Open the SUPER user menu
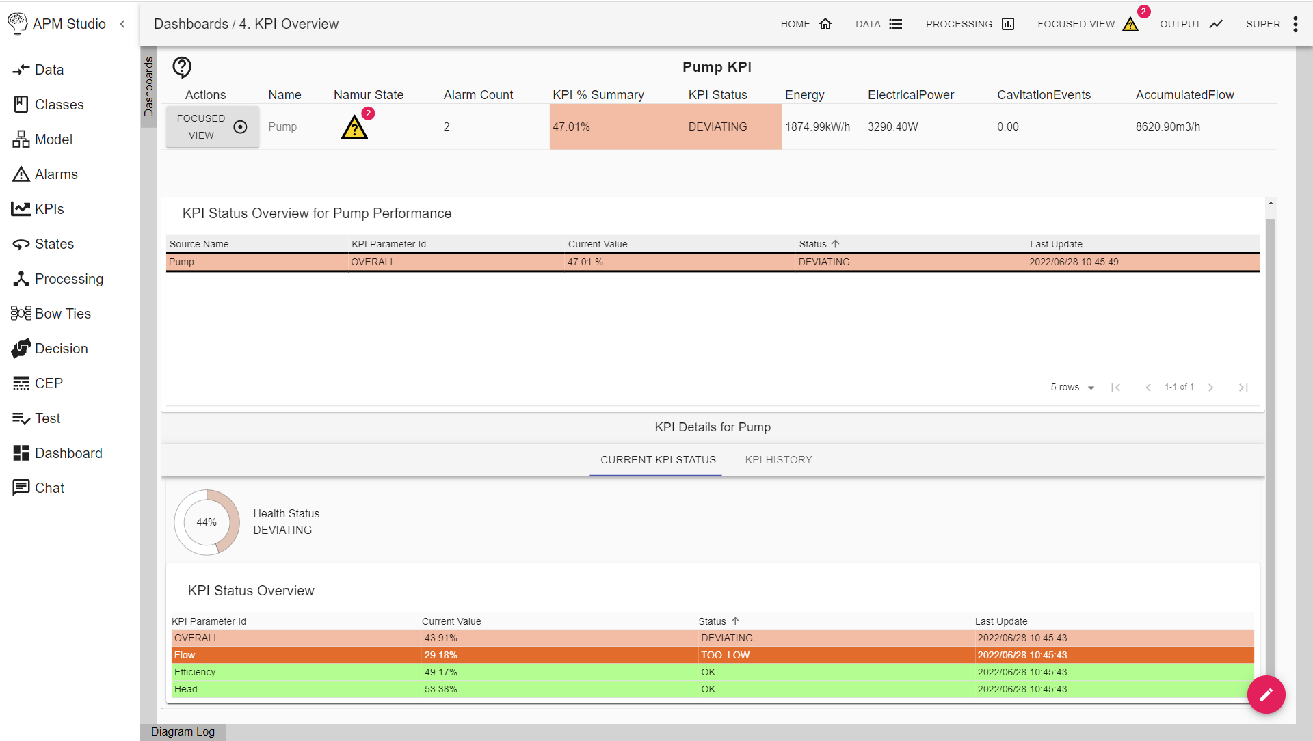The width and height of the screenshot is (1313, 741). (x=1264, y=24)
